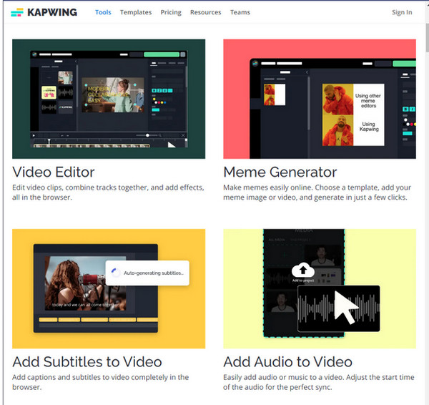
Task: Click the Add Subtitles to Video heading
Action: pyautogui.click(x=87, y=362)
